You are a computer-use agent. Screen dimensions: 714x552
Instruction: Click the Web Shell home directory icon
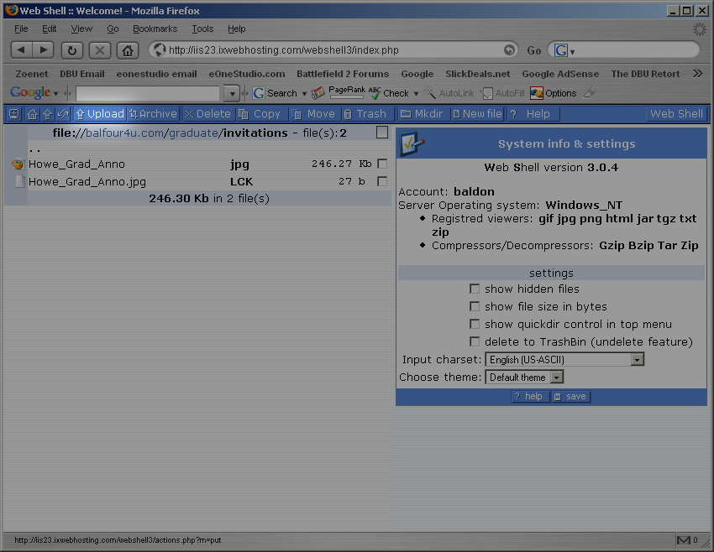click(x=32, y=114)
